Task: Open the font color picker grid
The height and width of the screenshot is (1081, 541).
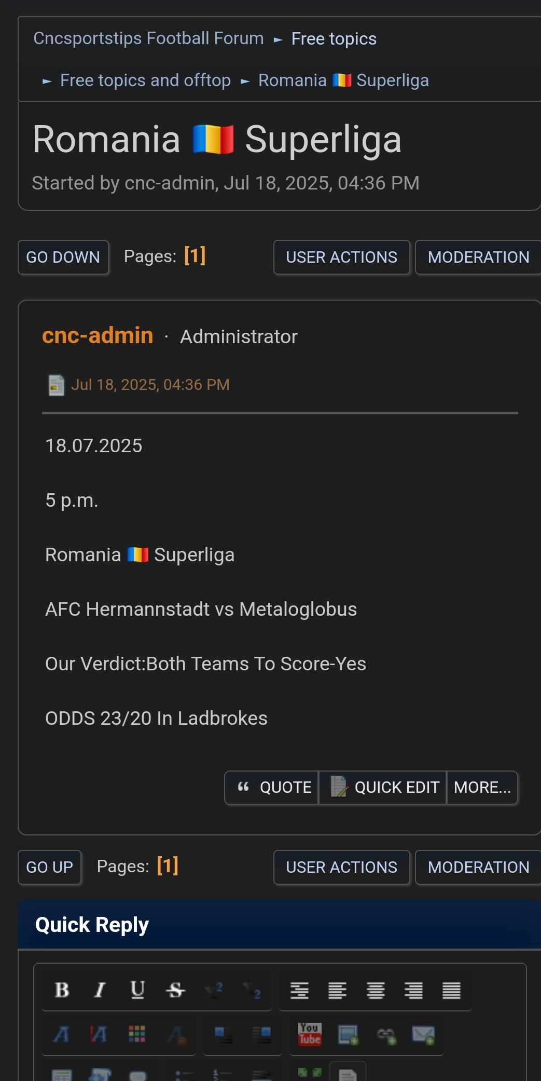Action: [137, 1034]
